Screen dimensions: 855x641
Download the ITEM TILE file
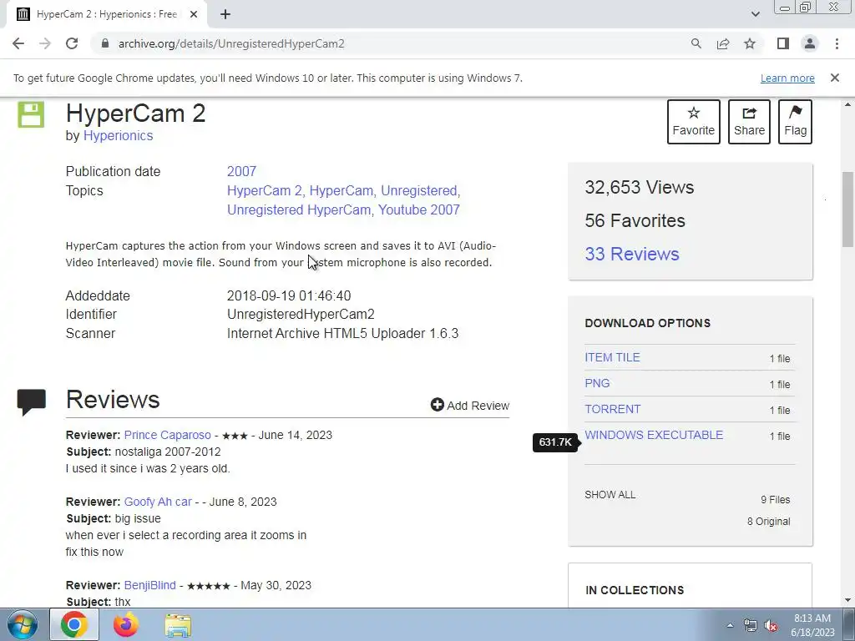pos(612,357)
